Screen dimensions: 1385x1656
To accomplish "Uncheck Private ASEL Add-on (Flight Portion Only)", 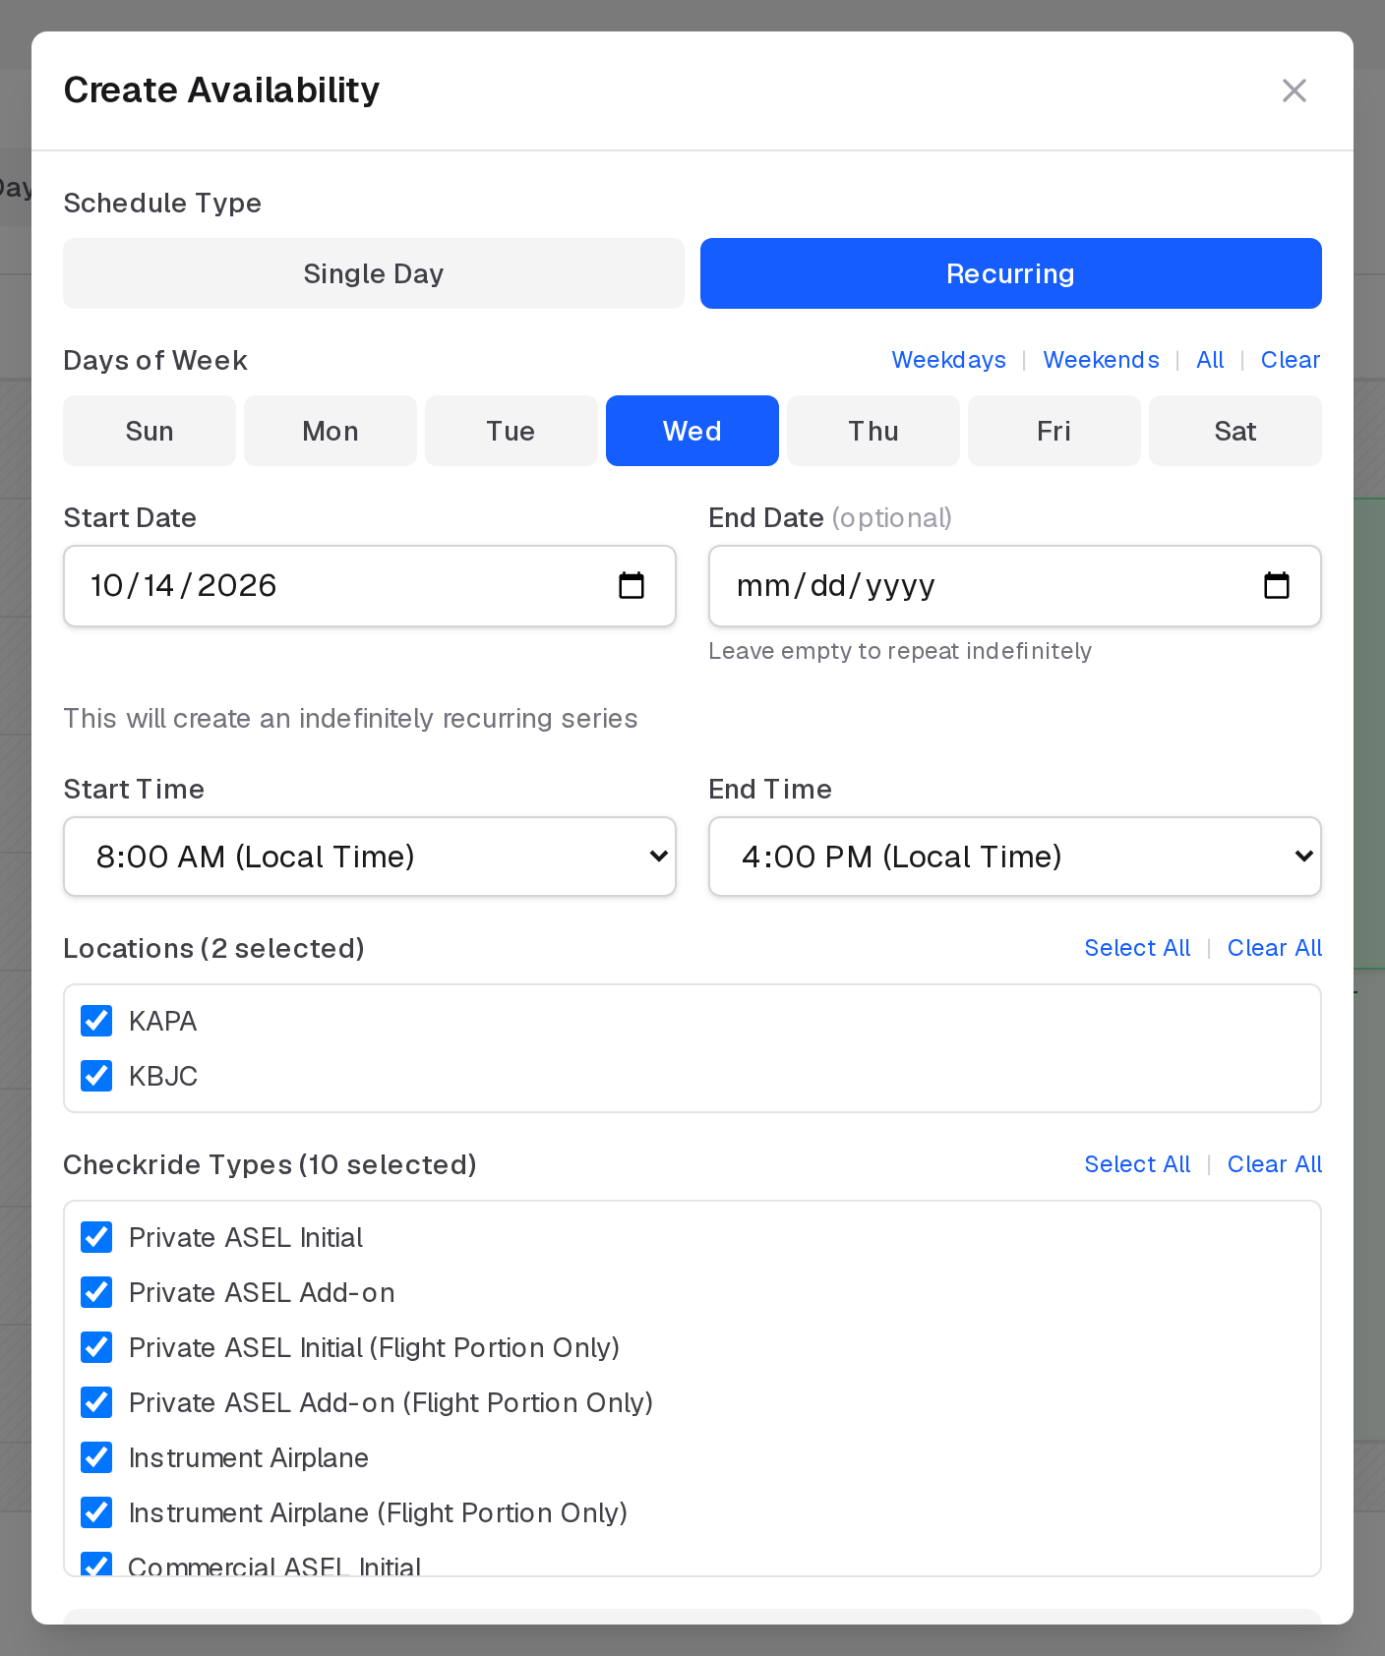I will (x=96, y=1402).
